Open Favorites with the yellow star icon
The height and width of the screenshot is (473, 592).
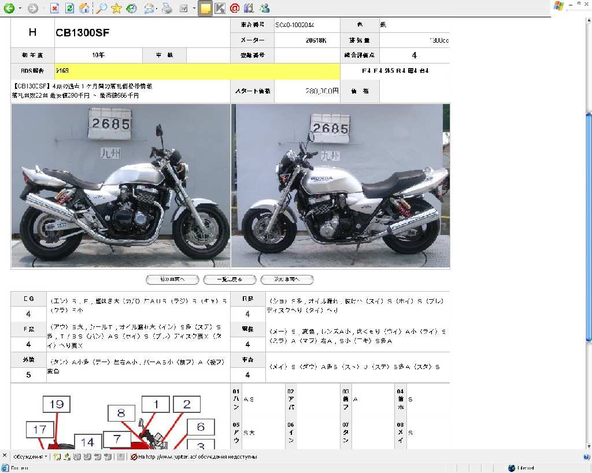[x=116, y=8]
